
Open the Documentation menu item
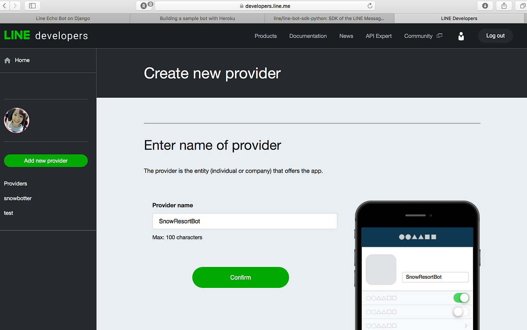[x=308, y=36]
